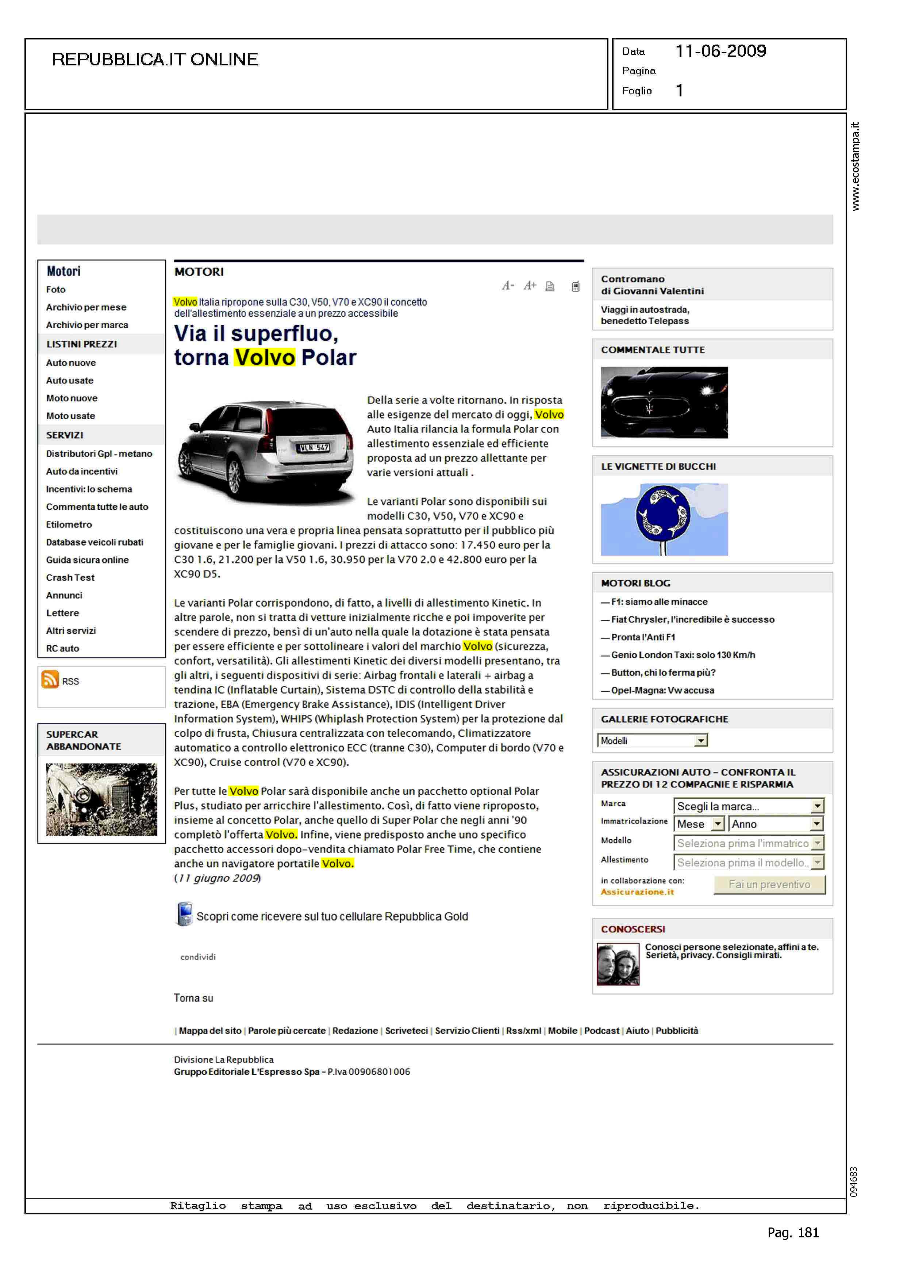Open the Supercar abbandonate photo
The width and height of the screenshot is (911, 1279).
[101, 799]
